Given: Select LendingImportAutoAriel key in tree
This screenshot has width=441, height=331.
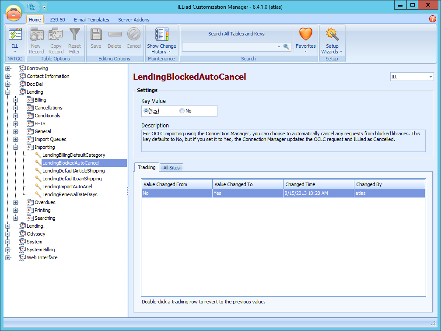Looking at the screenshot, I should point(67,187).
